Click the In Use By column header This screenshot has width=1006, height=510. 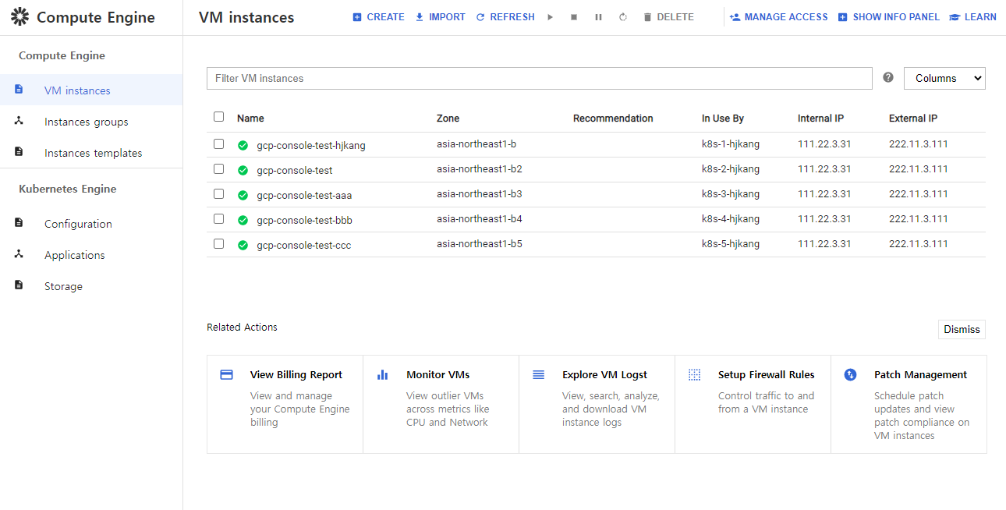point(723,119)
